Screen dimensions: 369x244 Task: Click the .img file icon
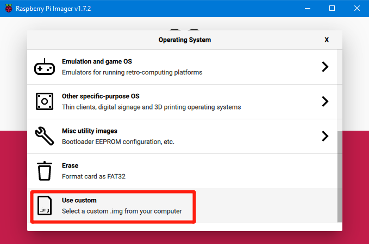pos(45,206)
